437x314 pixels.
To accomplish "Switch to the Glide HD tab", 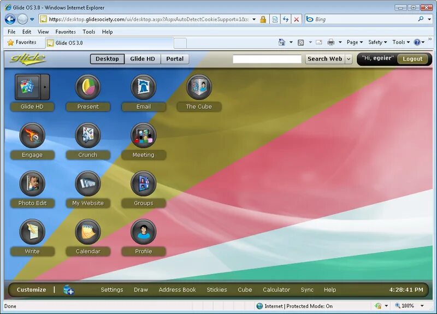I will [x=143, y=59].
